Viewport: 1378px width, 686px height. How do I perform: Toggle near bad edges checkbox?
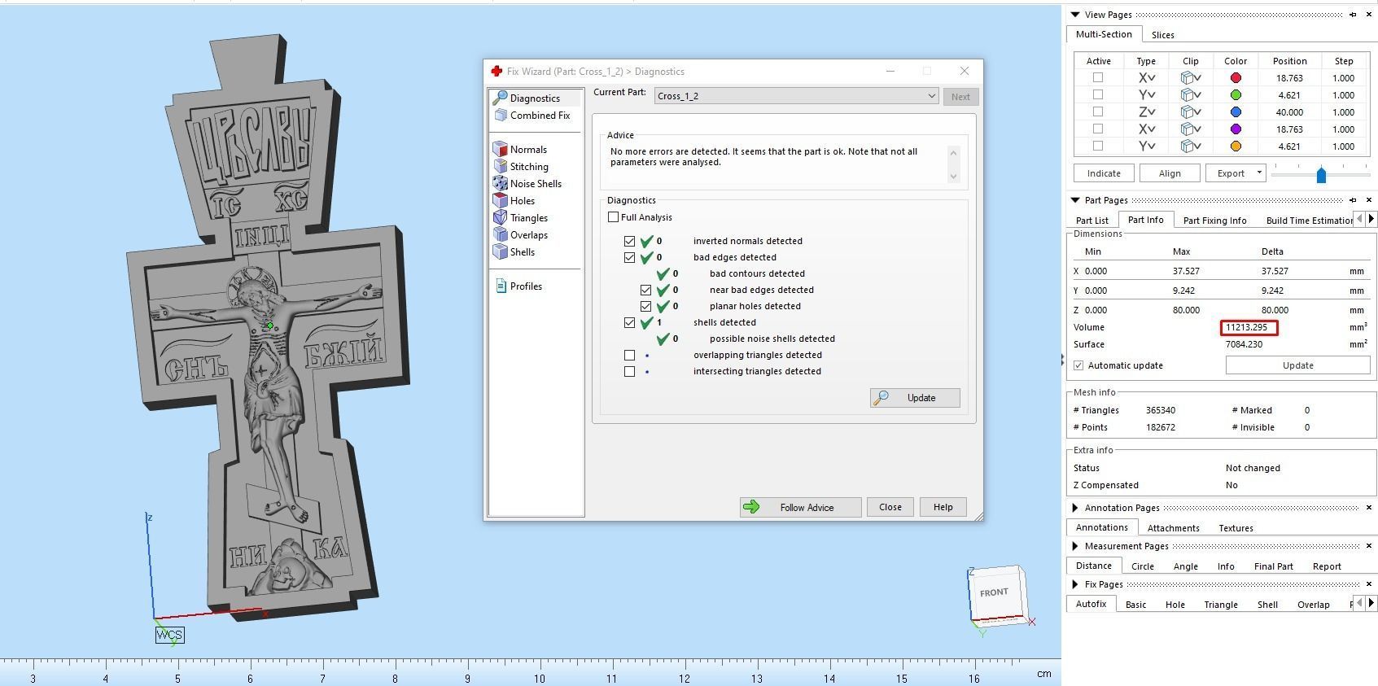click(x=645, y=290)
